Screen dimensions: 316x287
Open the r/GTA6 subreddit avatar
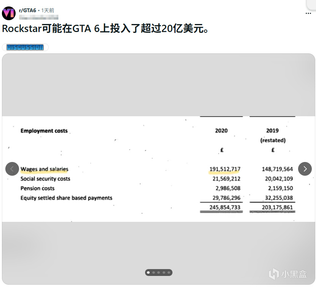click(x=9, y=13)
